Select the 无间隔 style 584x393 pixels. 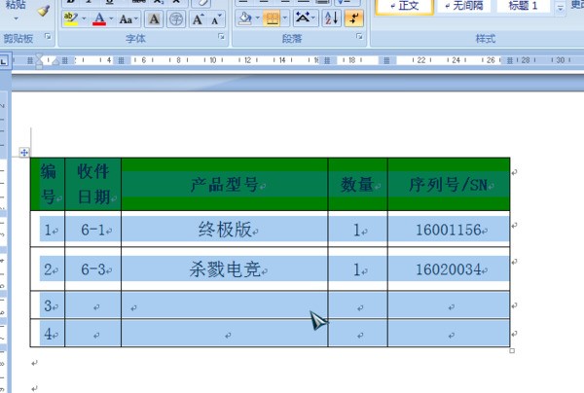[x=464, y=6]
